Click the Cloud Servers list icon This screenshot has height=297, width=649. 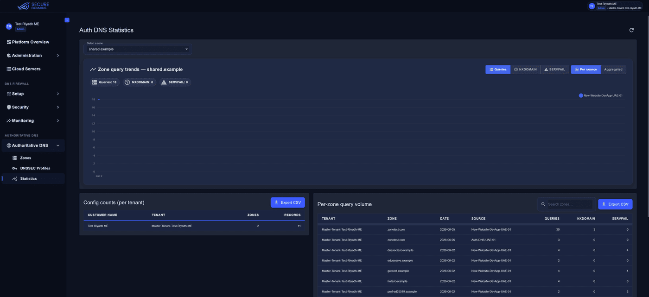click(9, 69)
